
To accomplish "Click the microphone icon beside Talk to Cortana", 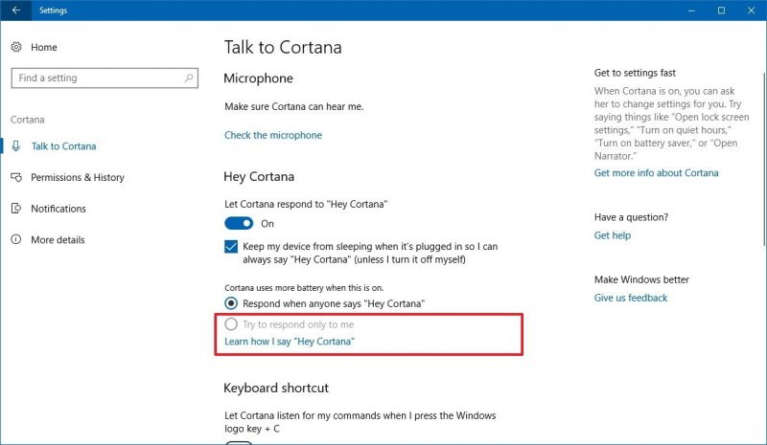I will pyautogui.click(x=16, y=146).
